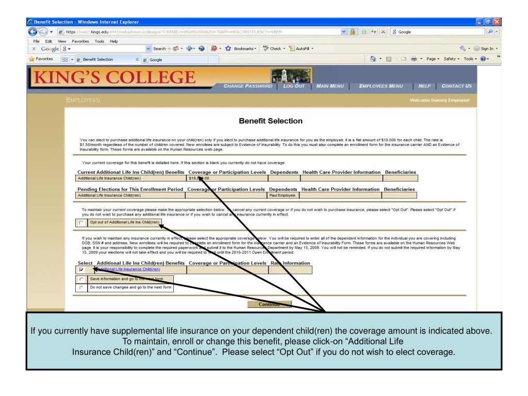Open the Favorites menu

[80, 41]
